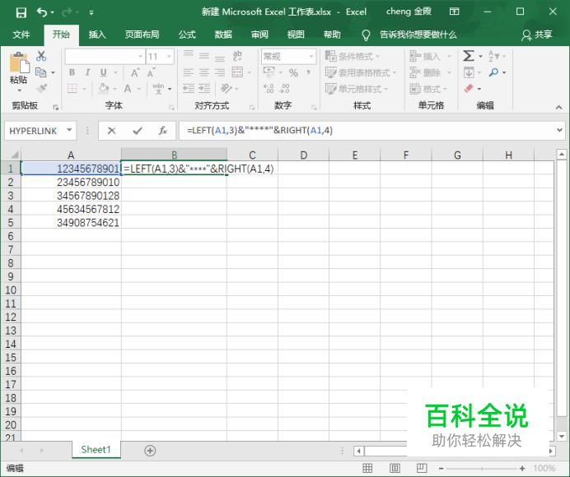Click the Increase Decimal icon
Viewport: 570px width, 477px height.
click(269, 88)
